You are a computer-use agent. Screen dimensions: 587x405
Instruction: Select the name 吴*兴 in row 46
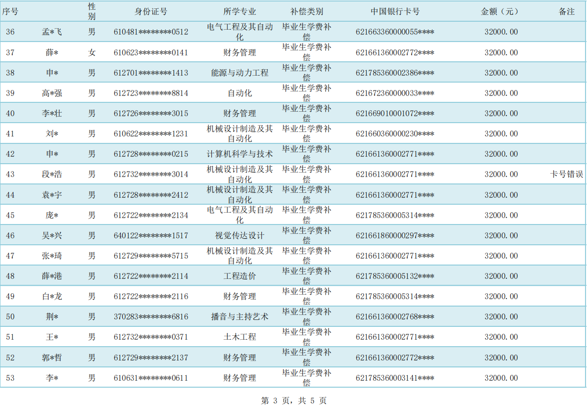(x=52, y=235)
